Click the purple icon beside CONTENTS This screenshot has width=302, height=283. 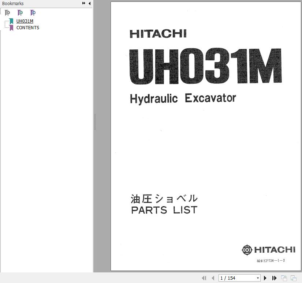pyautogui.click(x=11, y=28)
